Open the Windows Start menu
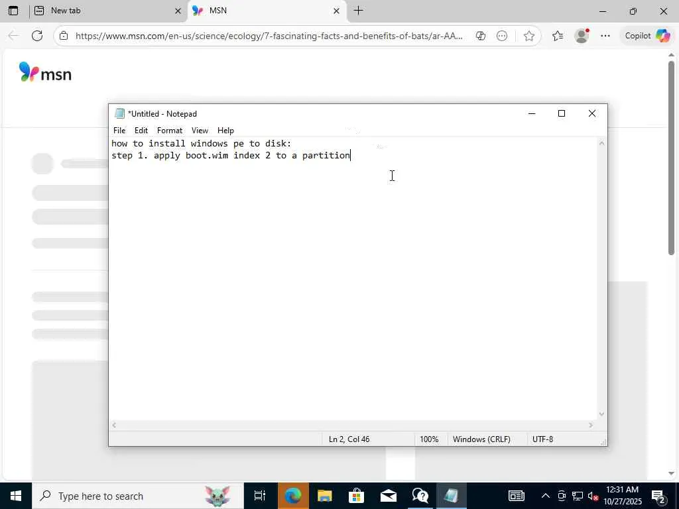Image resolution: width=679 pixels, height=509 pixels. pos(16,496)
